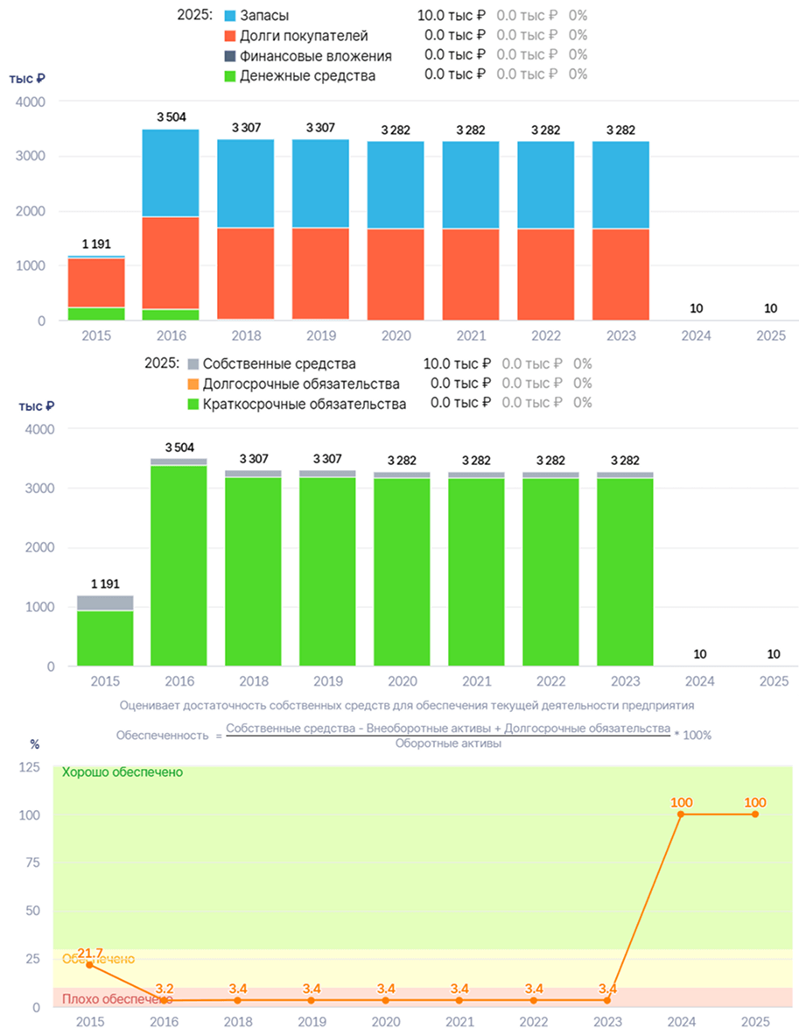Image resolution: width=799 pixels, height=1036 pixels.
Task: Click the 3.2 data point for 2016
Action: pos(164,1000)
